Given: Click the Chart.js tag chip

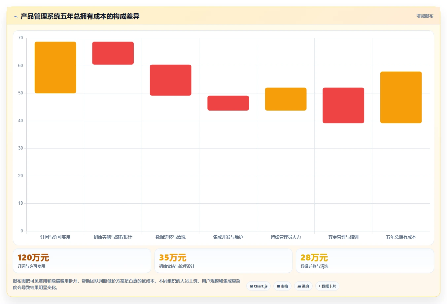Looking at the screenshot, I should [258, 286].
